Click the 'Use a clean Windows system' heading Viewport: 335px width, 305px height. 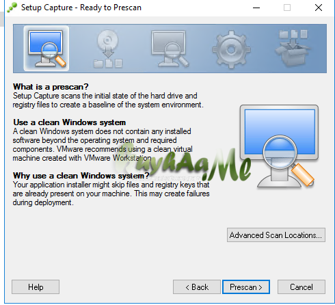[69, 122]
